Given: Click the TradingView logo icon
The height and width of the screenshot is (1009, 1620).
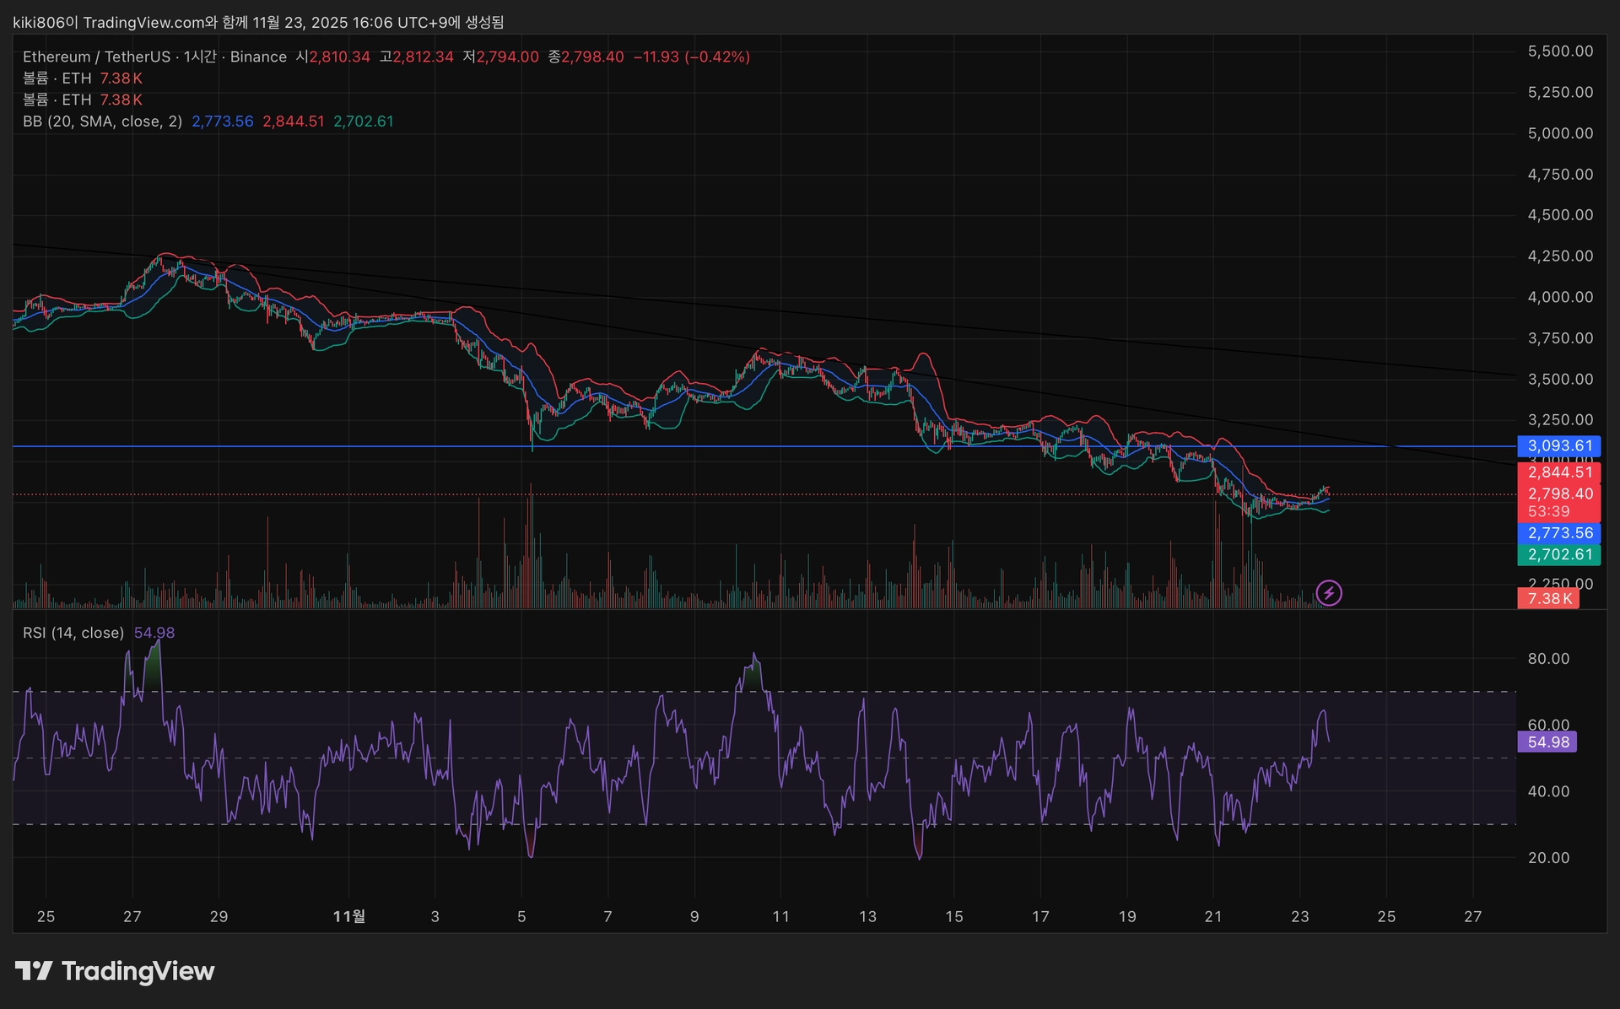Looking at the screenshot, I should (x=34, y=971).
